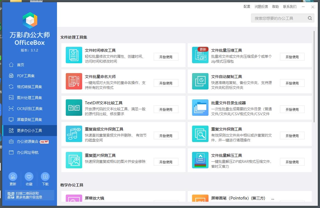Click the 屏幕放大镜 title text
Screen dimensions: 320x208
pyautogui.click(x=95, y=198)
